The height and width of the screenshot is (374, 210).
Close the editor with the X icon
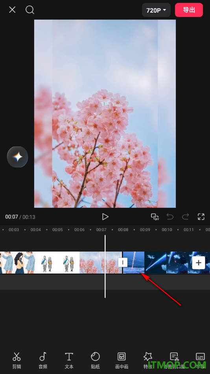12,10
